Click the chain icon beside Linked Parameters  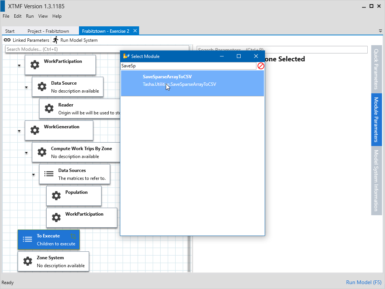[7, 40]
